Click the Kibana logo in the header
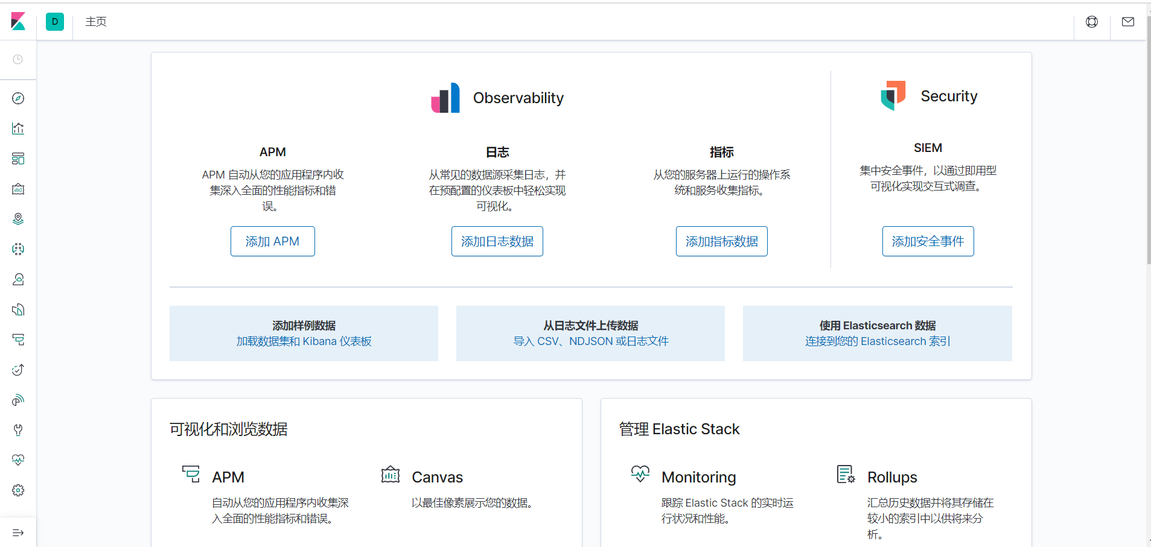 pyautogui.click(x=18, y=22)
